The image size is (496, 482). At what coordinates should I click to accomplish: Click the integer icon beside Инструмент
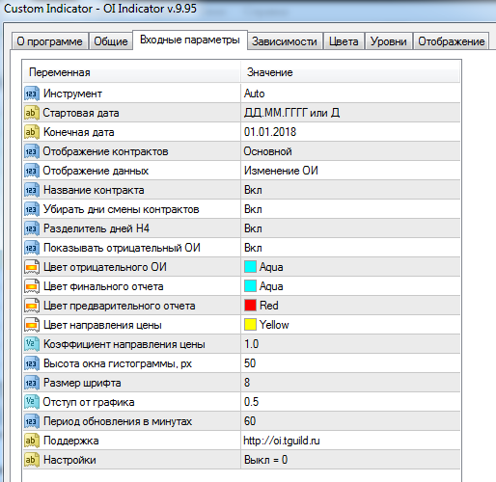point(32,94)
